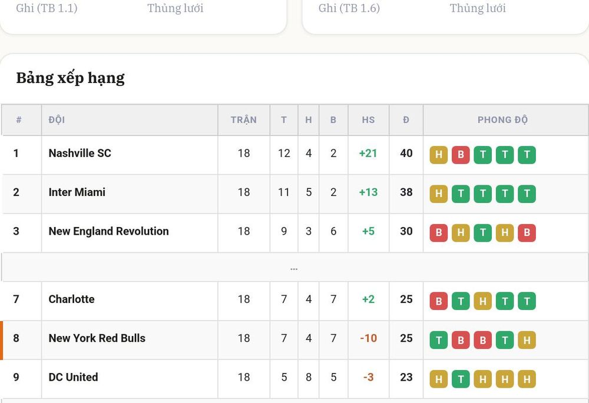This screenshot has height=403, width=589.
Task: Click the Charlotte team name
Action: tap(71, 299)
